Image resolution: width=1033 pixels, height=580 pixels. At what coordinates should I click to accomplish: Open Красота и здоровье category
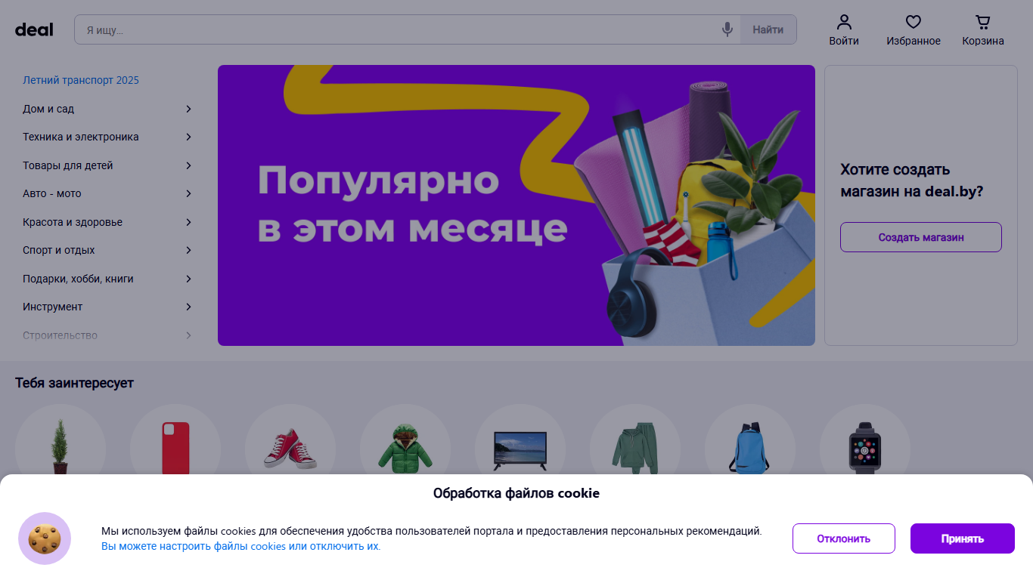coord(73,222)
